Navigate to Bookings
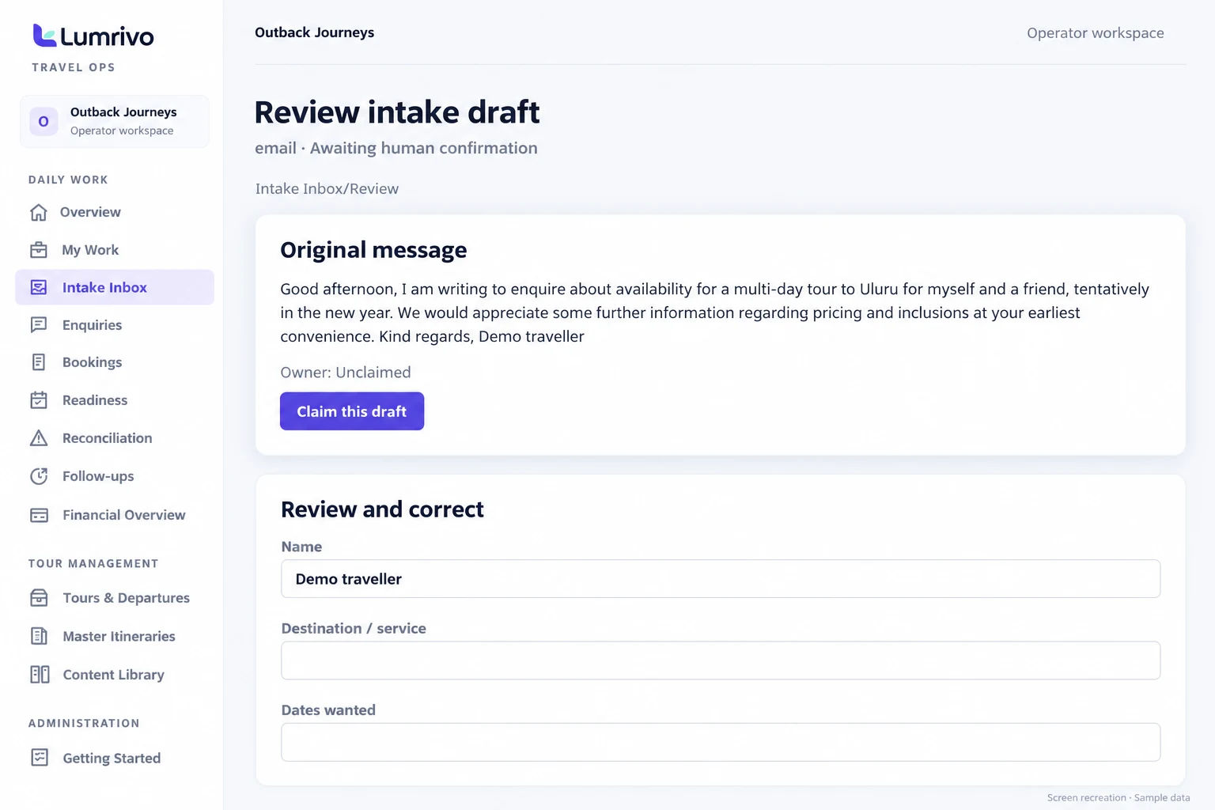 coord(115,362)
